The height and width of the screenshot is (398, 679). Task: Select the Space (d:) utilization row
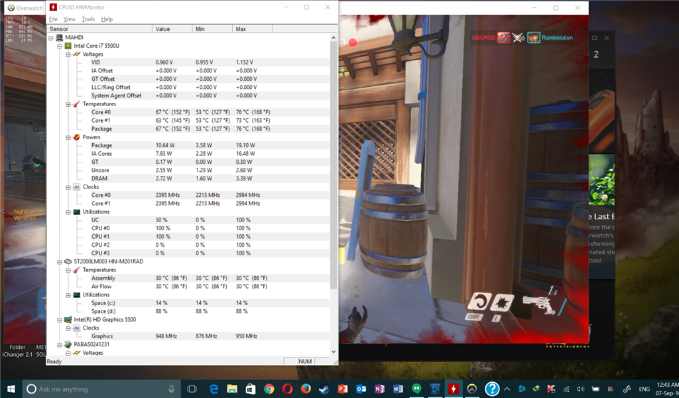tap(188, 311)
